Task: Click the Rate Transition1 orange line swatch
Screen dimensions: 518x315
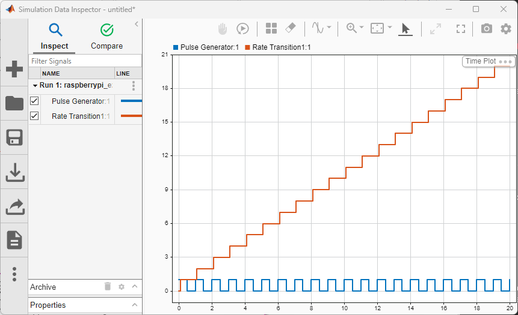Action: pos(131,116)
